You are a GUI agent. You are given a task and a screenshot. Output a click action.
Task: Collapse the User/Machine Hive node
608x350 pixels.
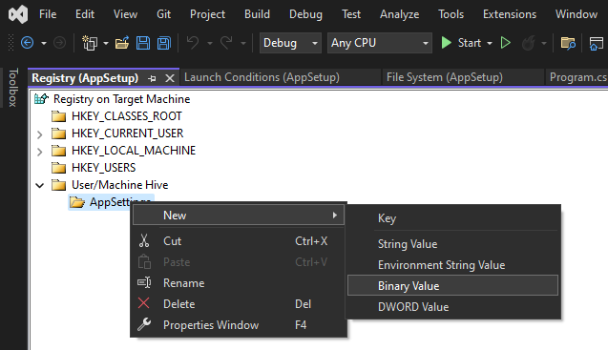click(39, 185)
